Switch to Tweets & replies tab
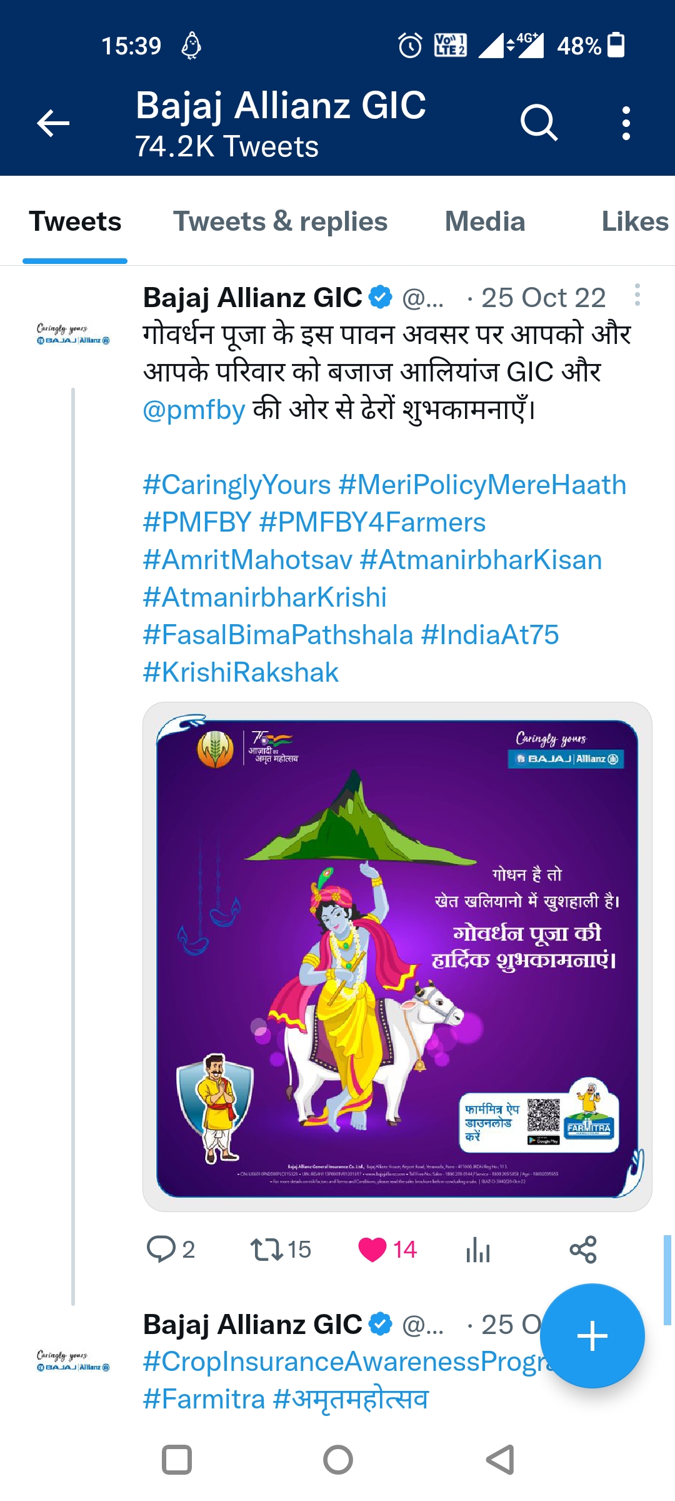The height and width of the screenshot is (1501, 675). (x=280, y=222)
